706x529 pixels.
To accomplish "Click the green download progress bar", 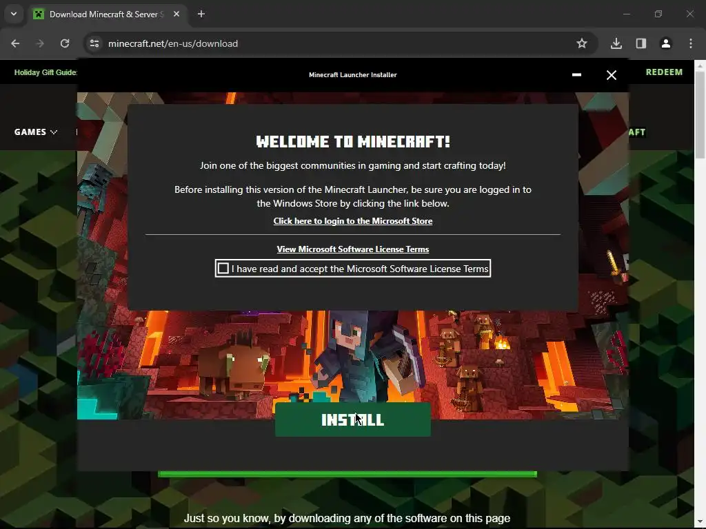I will pos(347,474).
